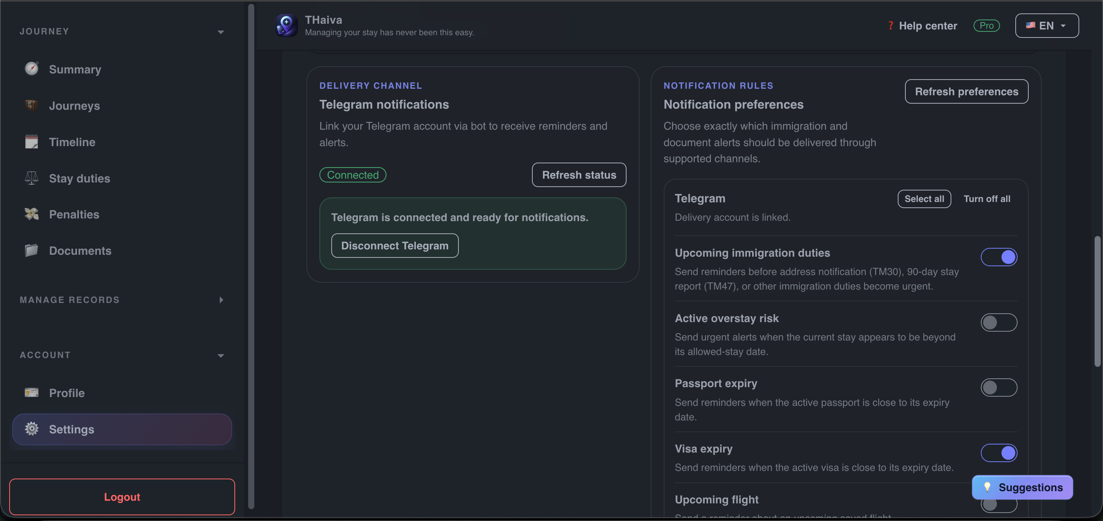
Task: Open the Timeline menu item
Action: [122, 142]
